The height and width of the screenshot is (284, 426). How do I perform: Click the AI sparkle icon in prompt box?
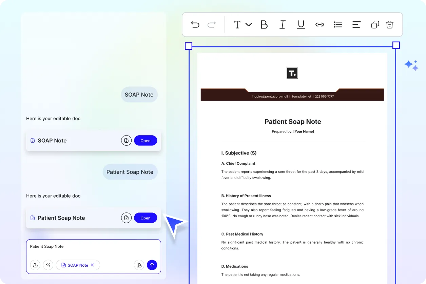[48, 265]
